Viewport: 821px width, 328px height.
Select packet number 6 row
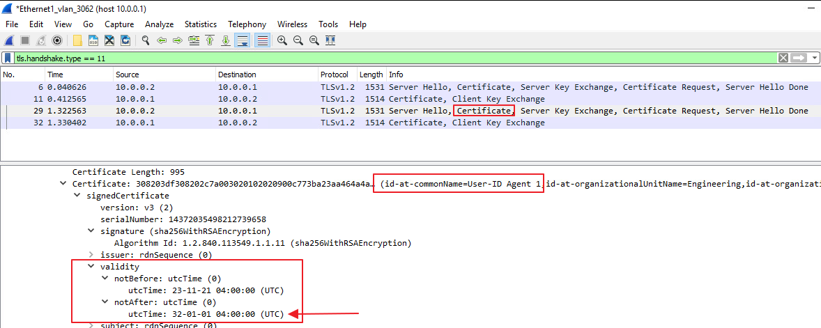[x=410, y=87]
